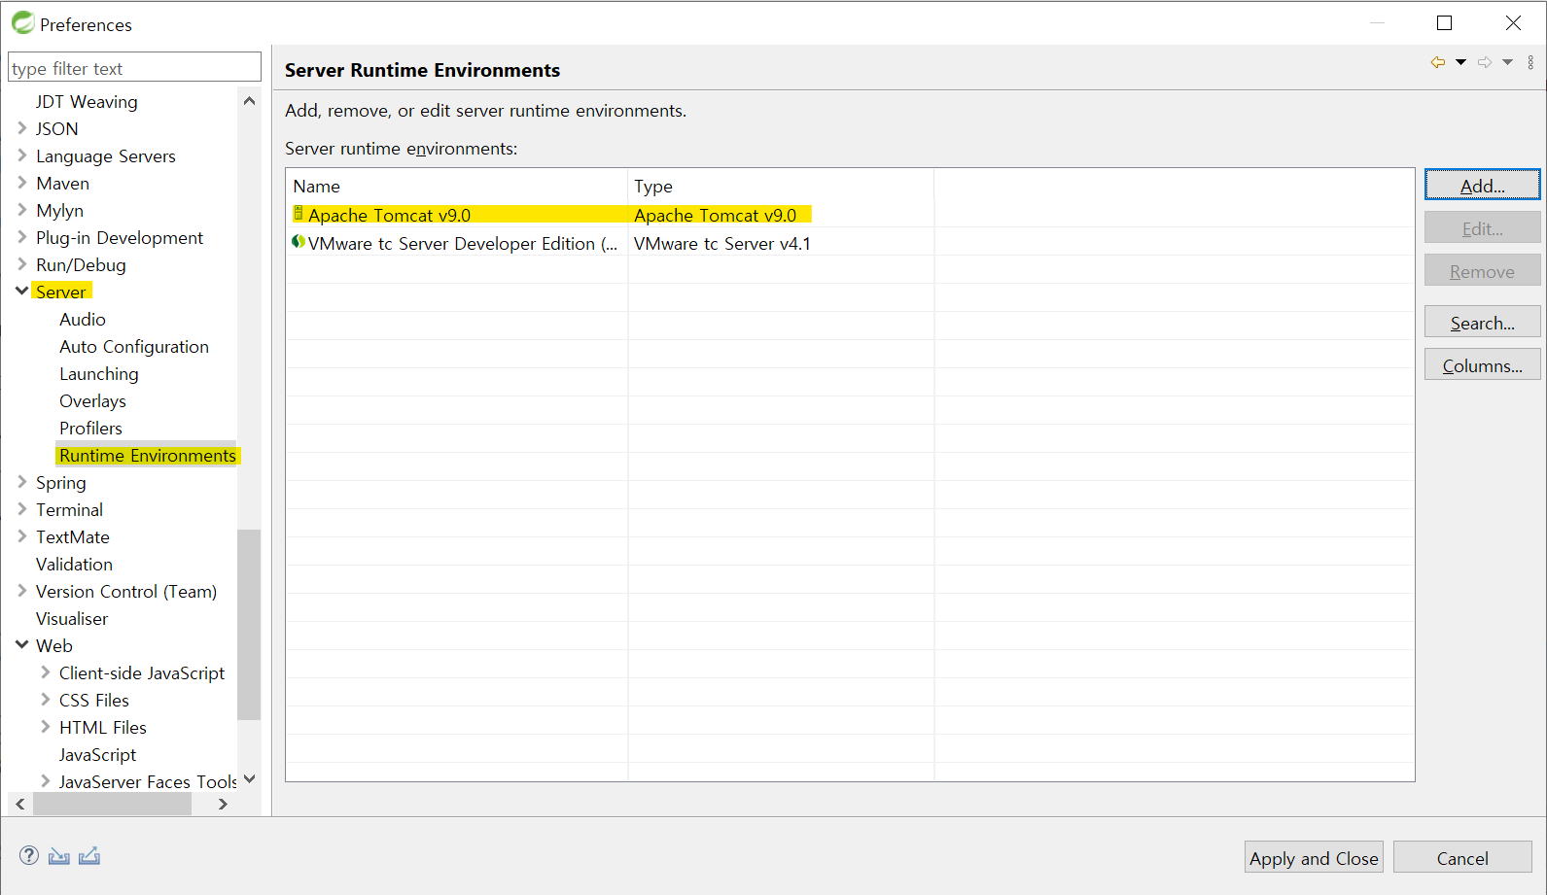The width and height of the screenshot is (1547, 895).
Task: Expand the Client-side JavaScript node
Action: pos(45,671)
